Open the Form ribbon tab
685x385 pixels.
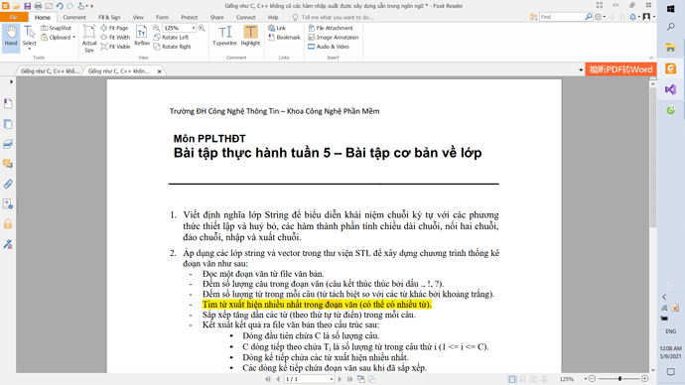(162, 18)
